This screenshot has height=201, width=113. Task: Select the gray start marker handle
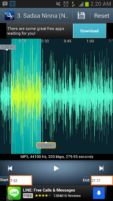coord(8,47)
